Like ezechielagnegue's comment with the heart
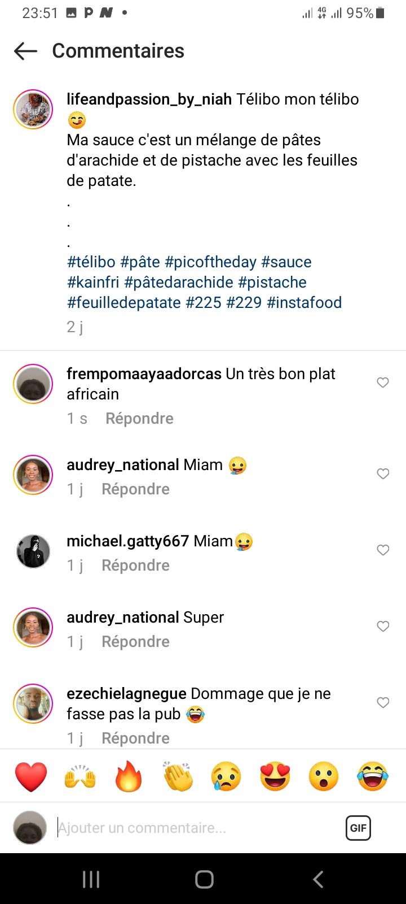Image resolution: width=406 pixels, height=904 pixels. pos(383,702)
